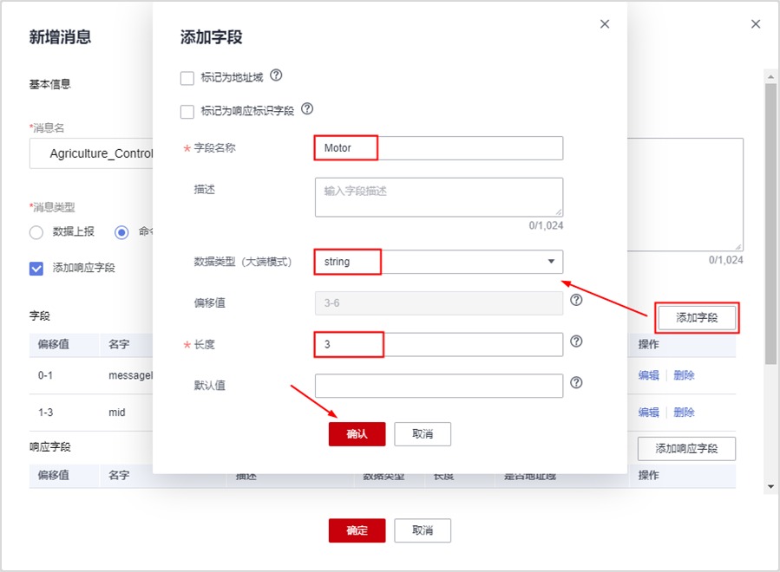Uncheck the 添加响应字段 checkbox
780x572 pixels.
(x=36, y=268)
